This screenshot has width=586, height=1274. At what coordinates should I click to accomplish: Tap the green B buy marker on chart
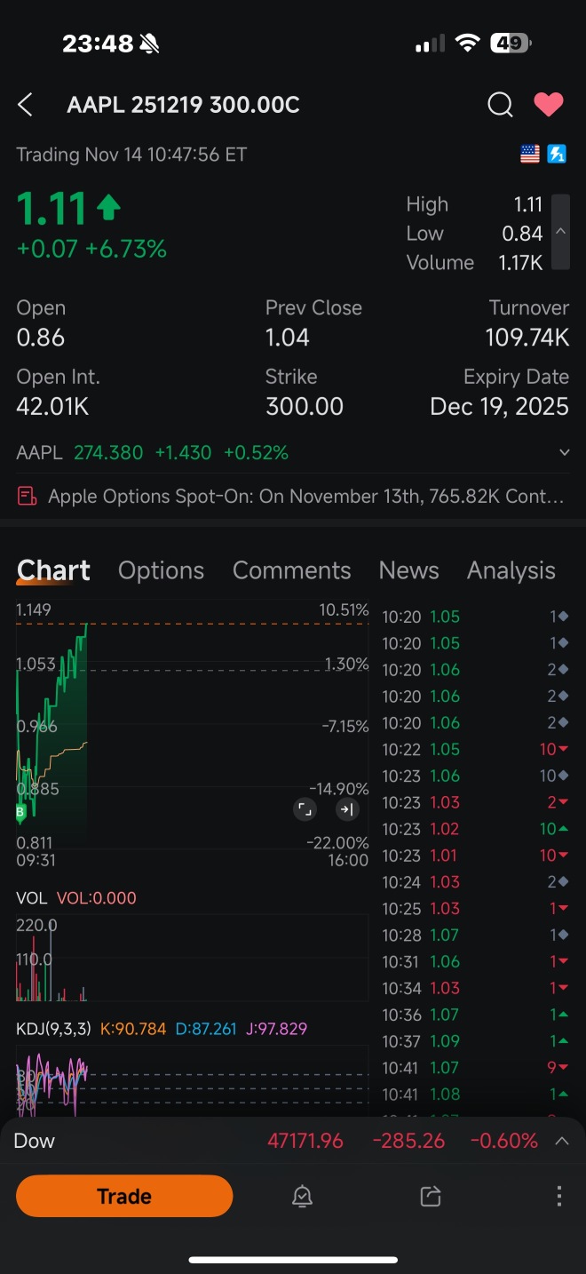pos(20,812)
